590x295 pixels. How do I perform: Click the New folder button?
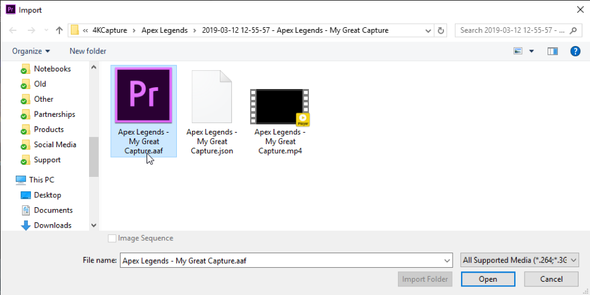tap(88, 51)
